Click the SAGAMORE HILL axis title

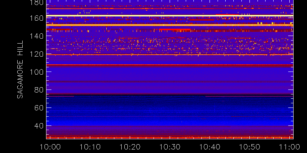20,69
